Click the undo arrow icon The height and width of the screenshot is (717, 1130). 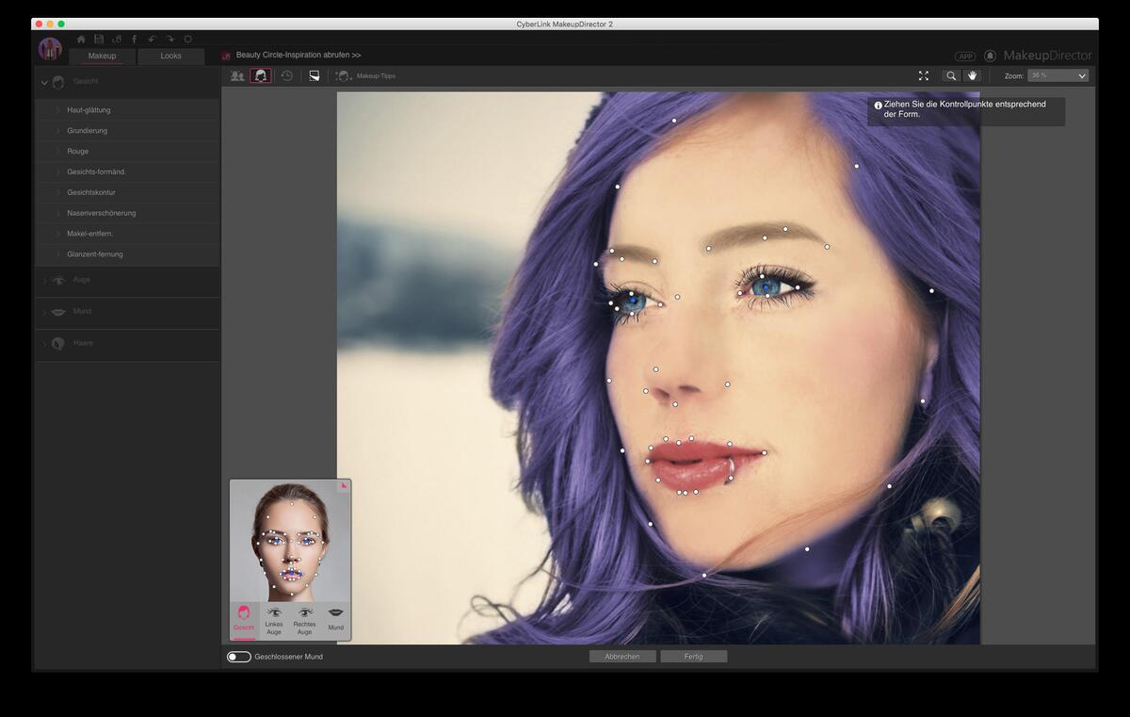pyautogui.click(x=152, y=40)
